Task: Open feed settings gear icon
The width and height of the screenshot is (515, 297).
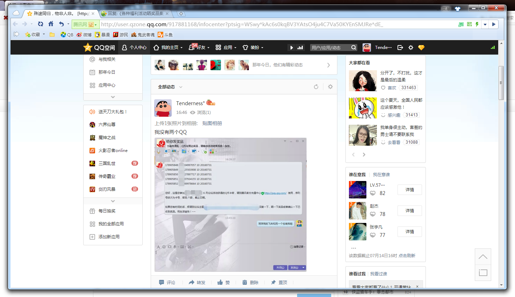Action: 330,87
